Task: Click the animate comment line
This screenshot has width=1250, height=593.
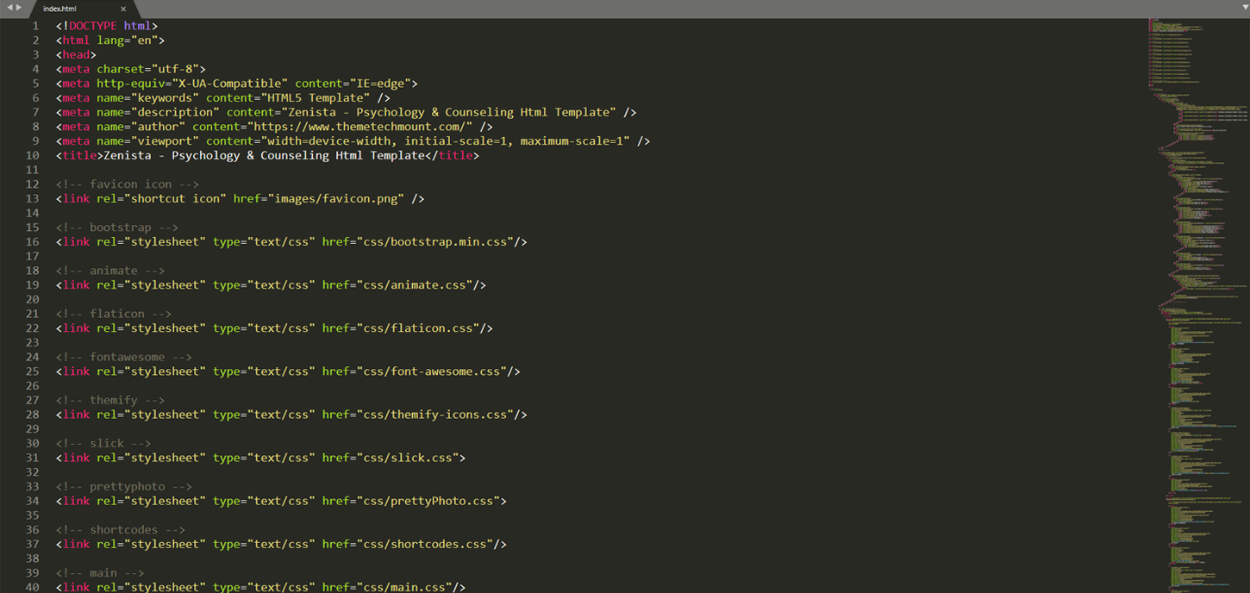Action: tap(110, 271)
